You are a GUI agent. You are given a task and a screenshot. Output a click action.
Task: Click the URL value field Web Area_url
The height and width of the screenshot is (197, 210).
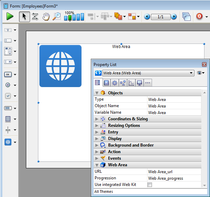tap(174, 171)
